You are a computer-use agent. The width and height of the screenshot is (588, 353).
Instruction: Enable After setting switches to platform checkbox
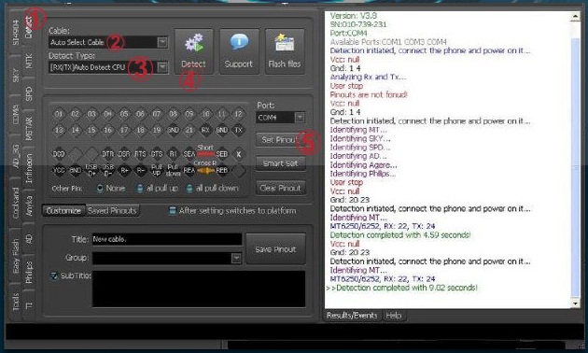tap(173, 210)
